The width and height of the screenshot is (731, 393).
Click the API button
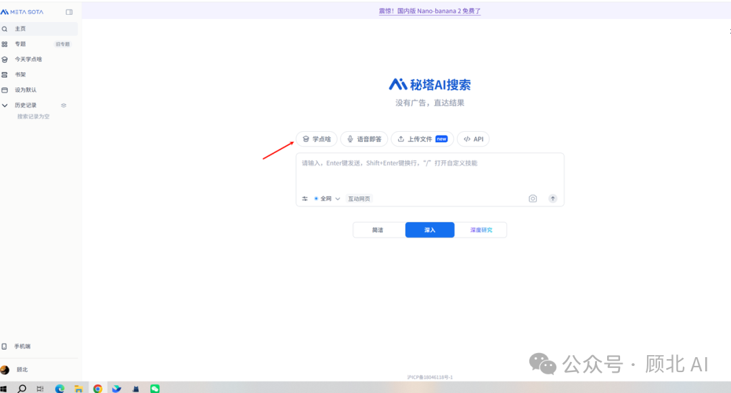473,139
